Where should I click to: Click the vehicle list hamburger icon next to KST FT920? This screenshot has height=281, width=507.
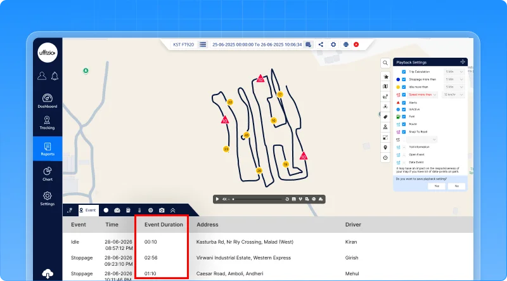(x=203, y=44)
